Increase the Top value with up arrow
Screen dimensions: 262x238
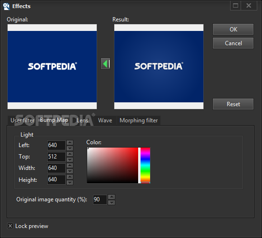70,154
